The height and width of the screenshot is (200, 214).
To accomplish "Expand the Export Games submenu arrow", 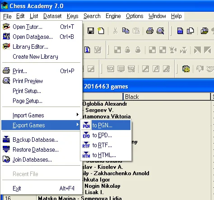I will click(78, 125).
